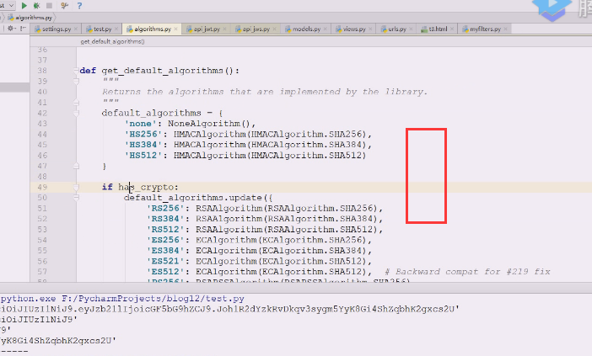Screen dimensions: 592x356
Task: Click the 'Returns the algorithms' docstring comment
Action: 265,92
